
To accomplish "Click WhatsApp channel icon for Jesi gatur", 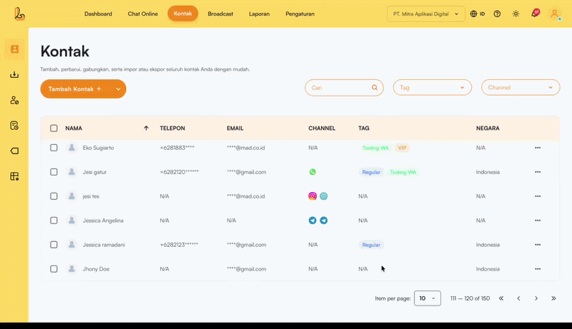I will pyautogui.click(x=312, y=172).
